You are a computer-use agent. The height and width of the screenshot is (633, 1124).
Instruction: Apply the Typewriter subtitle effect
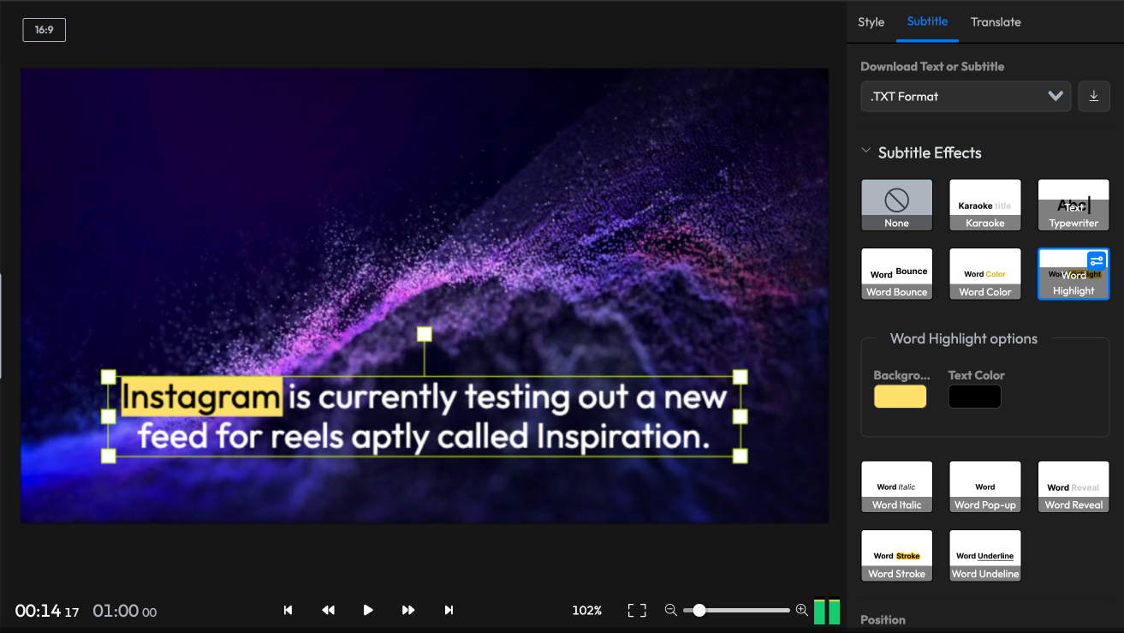(1073, 206)
